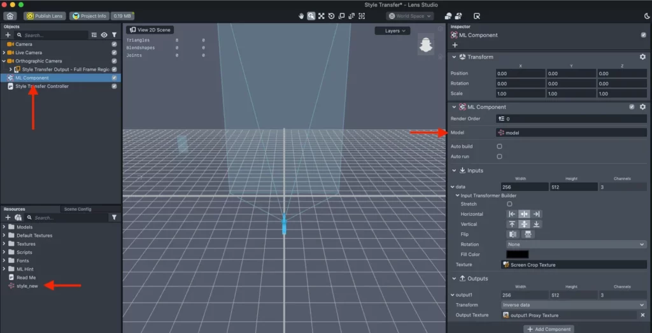Align input horizontally to center
The height and width of the screenshot is (333, 652).
click(525, 214)
